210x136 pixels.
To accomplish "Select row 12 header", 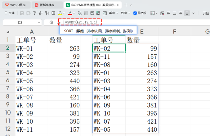I will coord(8,129).
